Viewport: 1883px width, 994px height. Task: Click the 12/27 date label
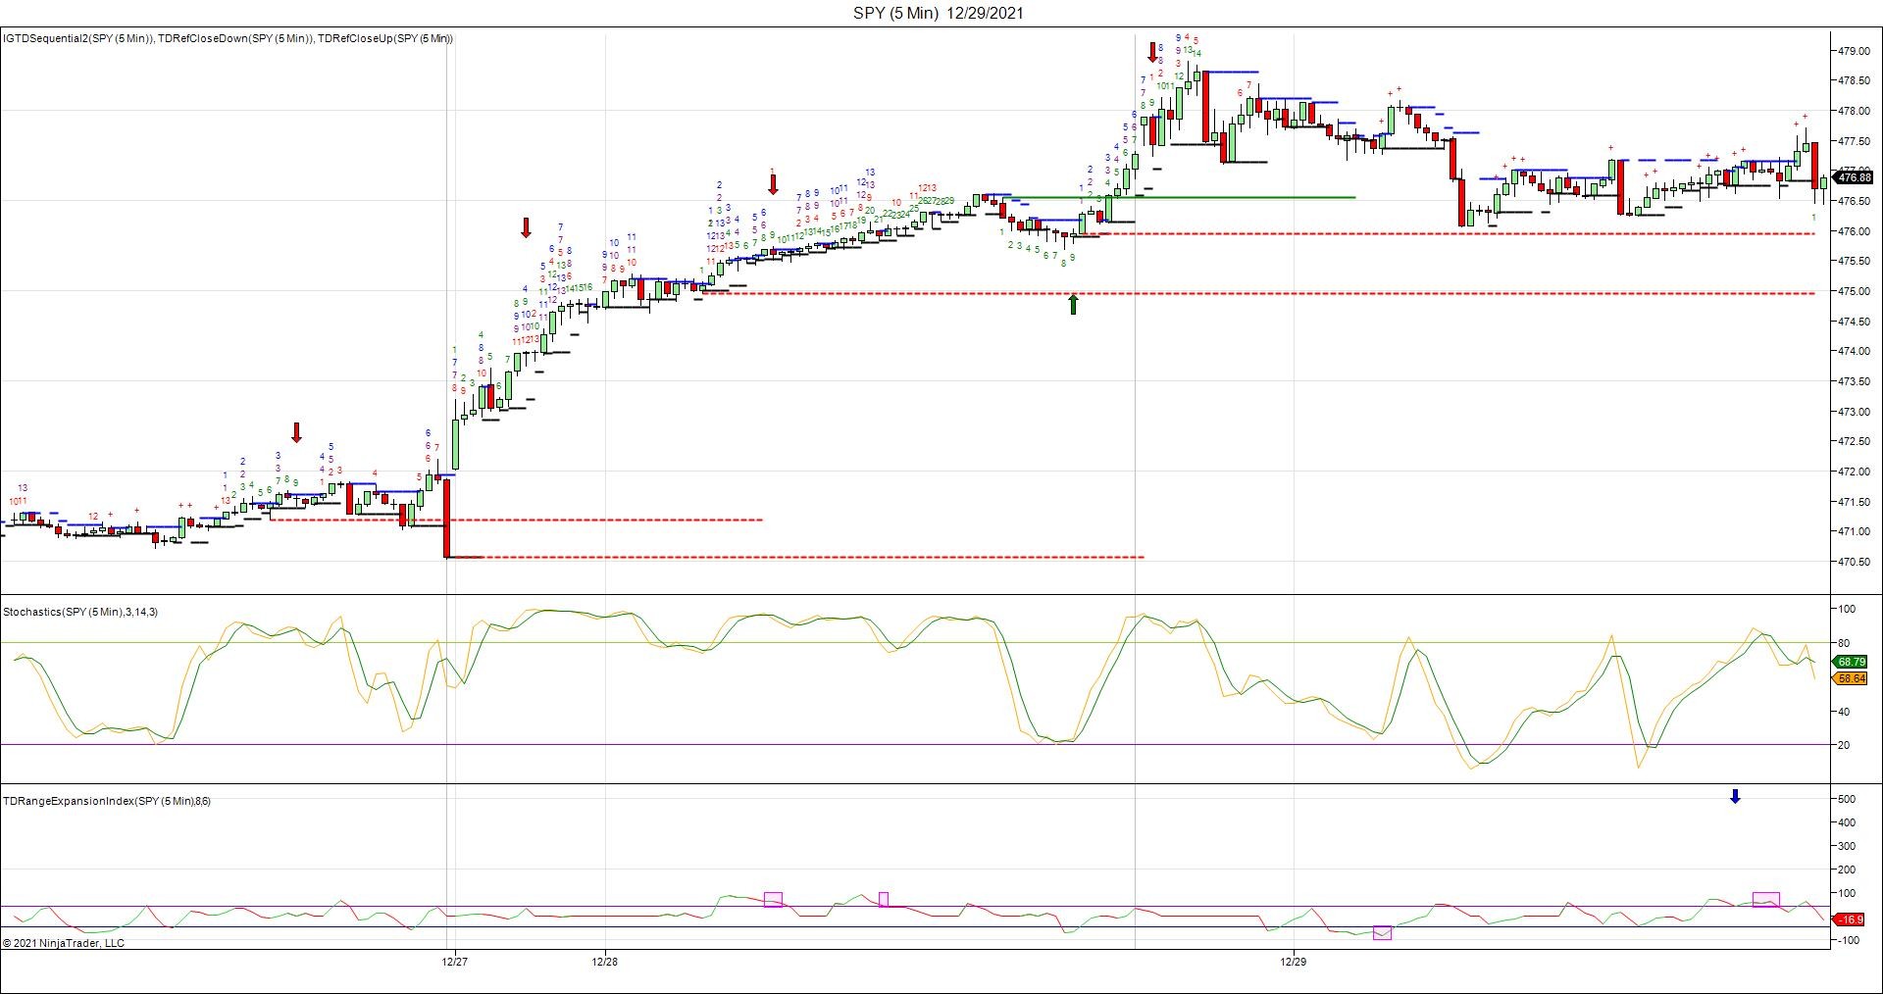[x=454, y=962]
